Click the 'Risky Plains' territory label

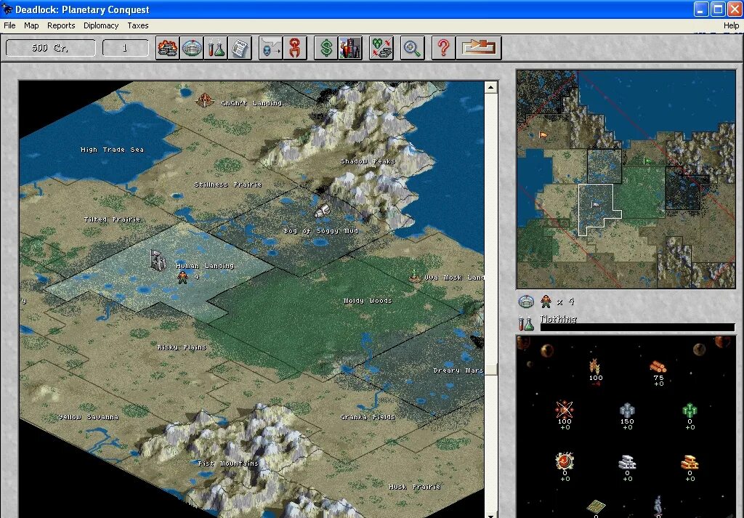[182, 347]
